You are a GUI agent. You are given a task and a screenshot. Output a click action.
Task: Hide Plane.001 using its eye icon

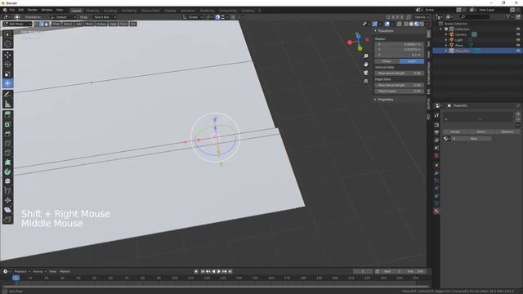[x=518, y=51]
